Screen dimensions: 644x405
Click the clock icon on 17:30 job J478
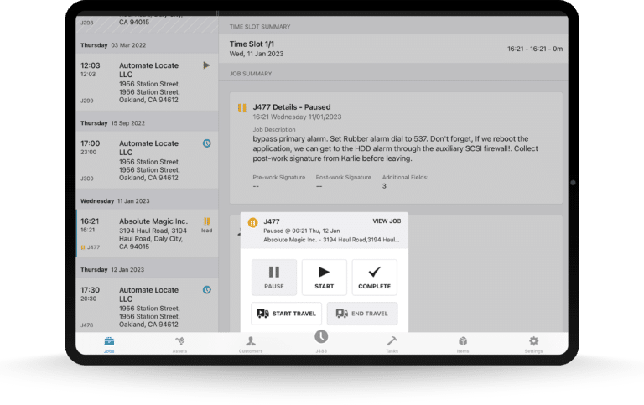(206, 289)
